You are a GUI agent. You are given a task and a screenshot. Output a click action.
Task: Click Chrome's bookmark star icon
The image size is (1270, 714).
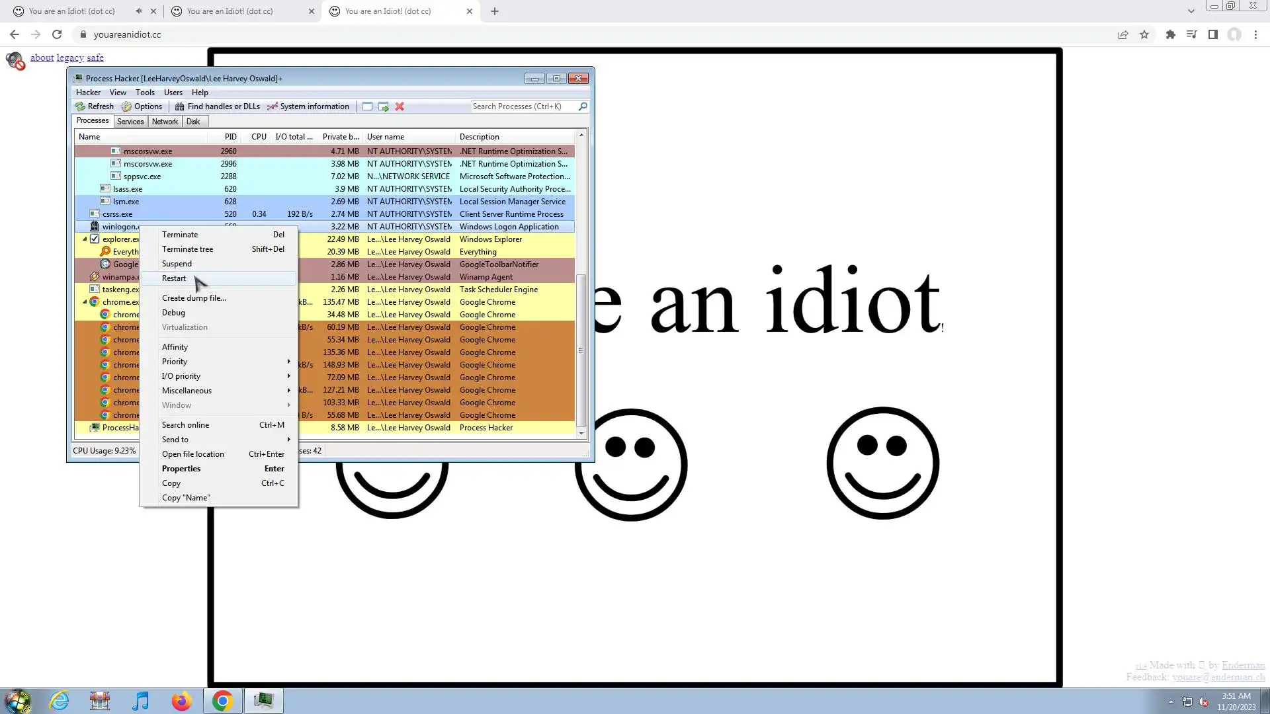1144,34
